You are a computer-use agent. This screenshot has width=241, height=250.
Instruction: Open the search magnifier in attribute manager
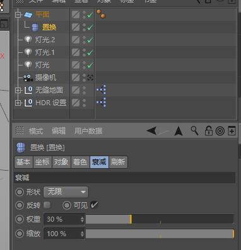tap(194, 130)
